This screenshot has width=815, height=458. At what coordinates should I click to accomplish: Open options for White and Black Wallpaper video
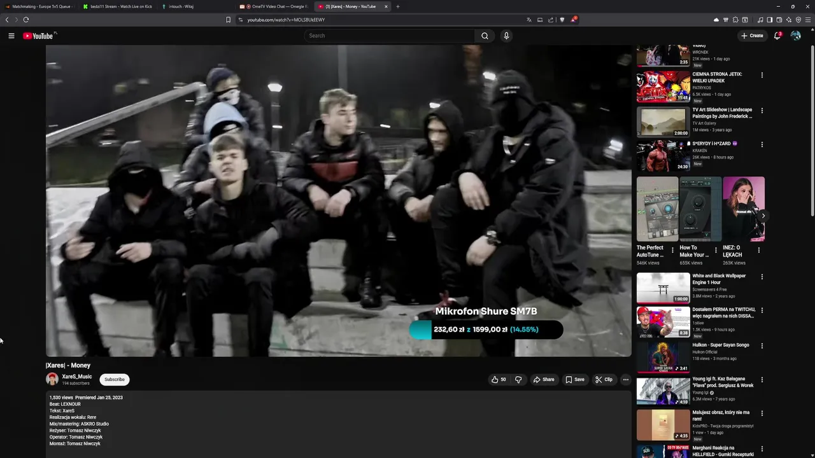762,277
